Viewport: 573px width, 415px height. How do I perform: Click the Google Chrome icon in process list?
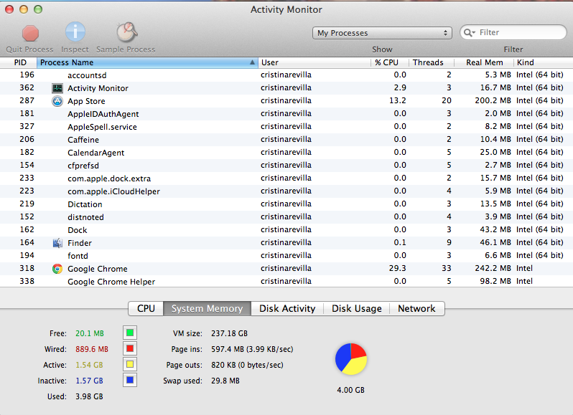tap(57, 269)
